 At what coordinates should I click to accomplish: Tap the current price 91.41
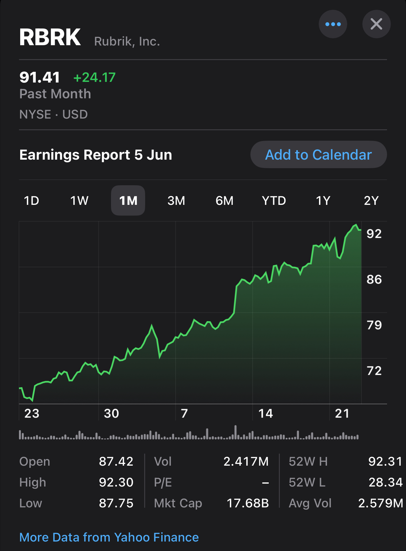pyautogui.click(x=40, y=77)
